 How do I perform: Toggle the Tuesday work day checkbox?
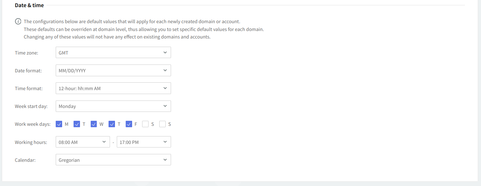pyautogui.click(x=77, y=124)
